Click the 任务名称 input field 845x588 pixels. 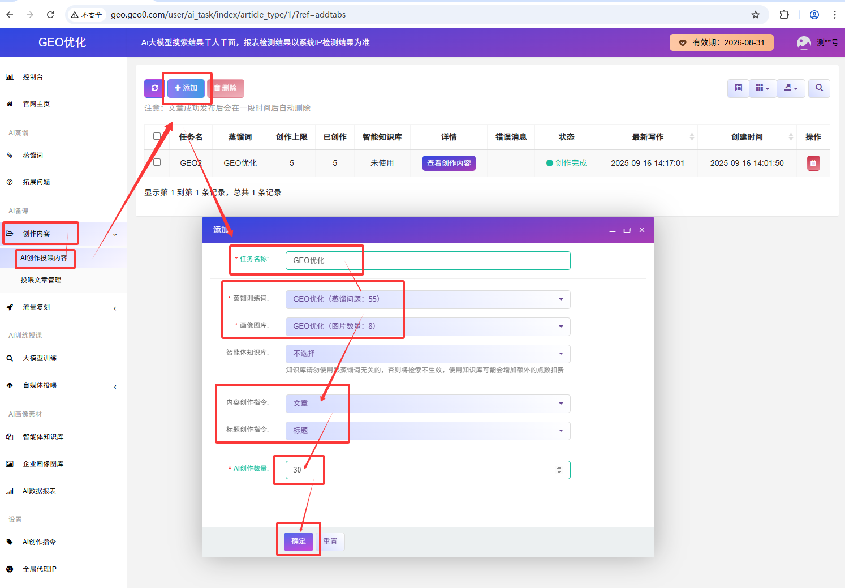tap(428, 261)
